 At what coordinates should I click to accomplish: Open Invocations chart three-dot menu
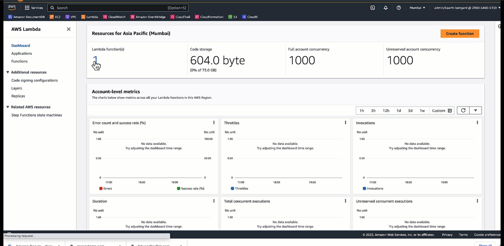point(477,123)
